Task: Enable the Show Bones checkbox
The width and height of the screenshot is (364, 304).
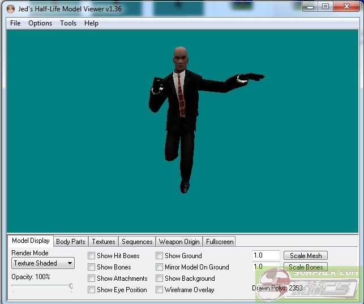Action: pyautogui.click(x=92, y=267)
